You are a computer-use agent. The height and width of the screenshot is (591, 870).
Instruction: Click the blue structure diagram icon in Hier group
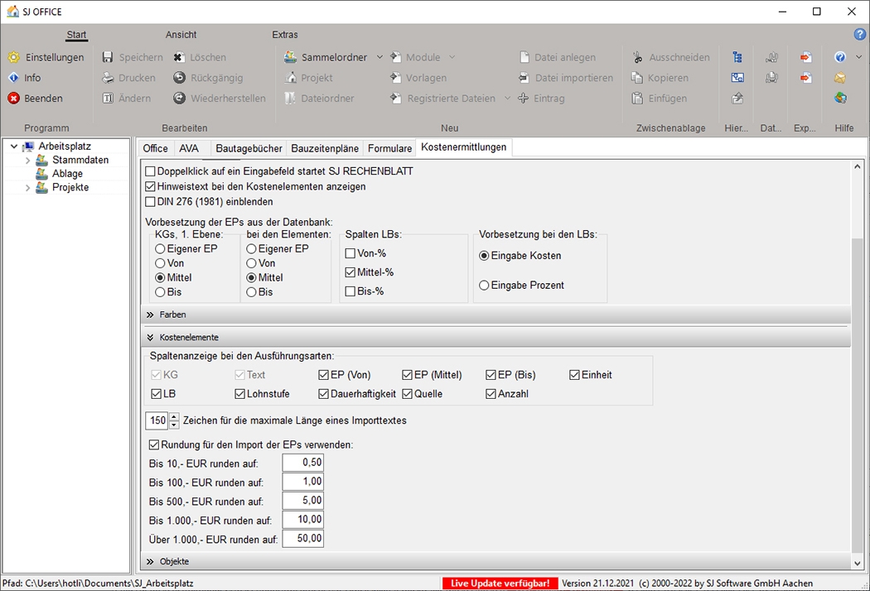point(737,78)
